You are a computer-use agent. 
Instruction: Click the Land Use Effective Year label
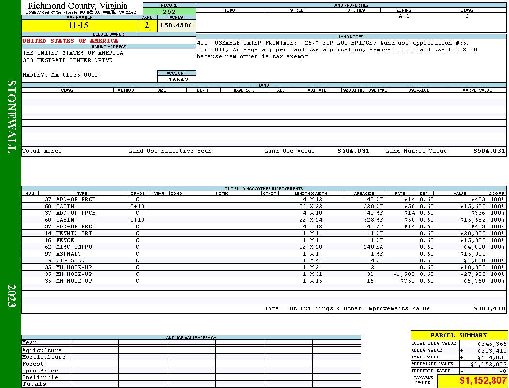pyautogui.click(x=170, y=151)
